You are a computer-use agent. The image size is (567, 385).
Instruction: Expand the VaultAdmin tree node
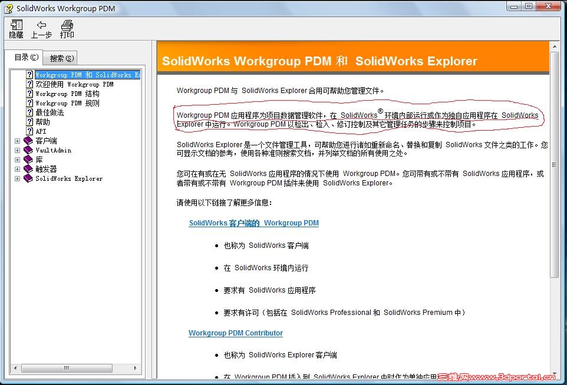[17, 150]
